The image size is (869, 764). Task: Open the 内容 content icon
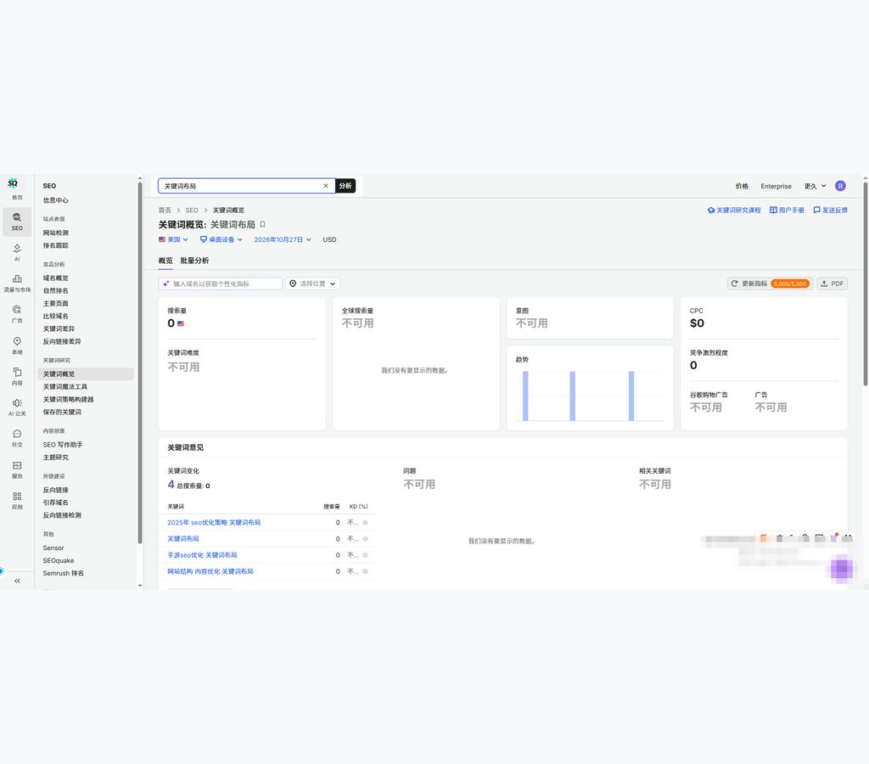[17, 376]
